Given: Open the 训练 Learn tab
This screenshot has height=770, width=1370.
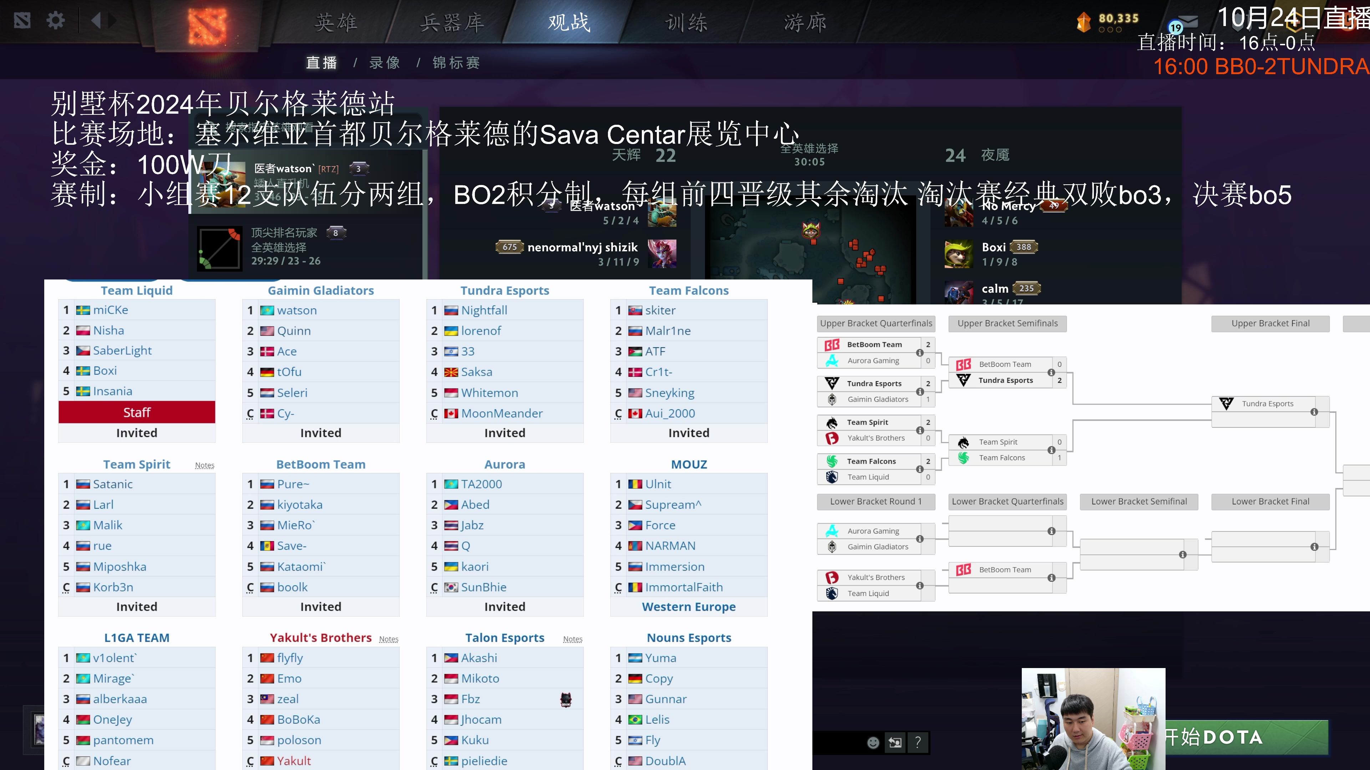Looking at the screenshot, I should (x=686, y=22).
